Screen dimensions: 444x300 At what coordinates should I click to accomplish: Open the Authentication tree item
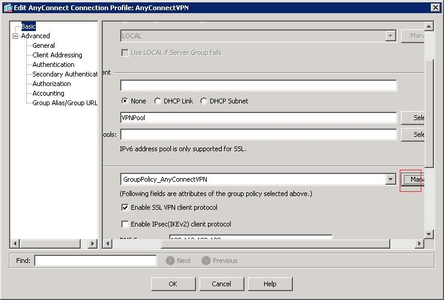point(53,65)
